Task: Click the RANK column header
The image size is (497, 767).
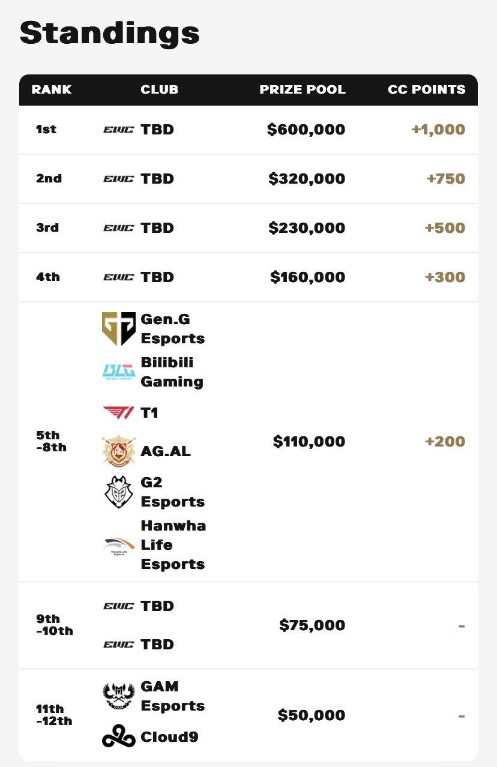Action: tap(52, 89)
